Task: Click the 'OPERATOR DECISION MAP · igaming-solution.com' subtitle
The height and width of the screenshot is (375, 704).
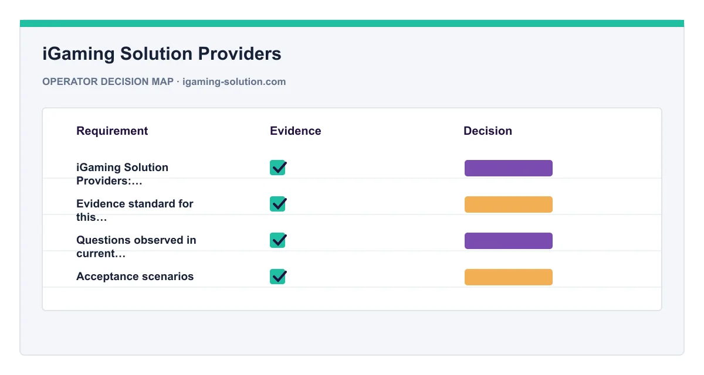Action: coord(164,81)
